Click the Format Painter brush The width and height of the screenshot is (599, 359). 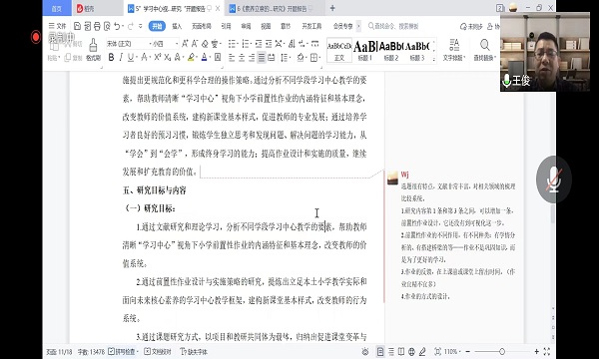(x=93, y=50)
